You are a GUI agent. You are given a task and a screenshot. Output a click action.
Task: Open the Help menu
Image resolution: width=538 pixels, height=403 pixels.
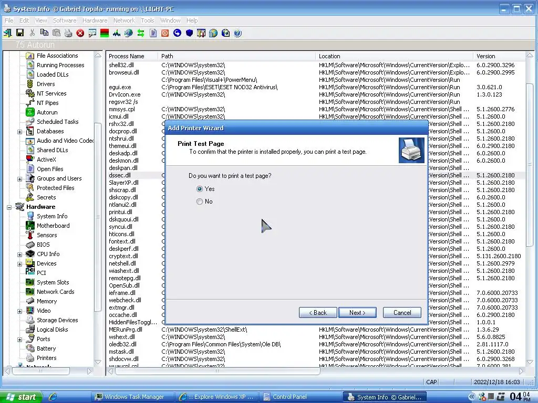click(x=192, y=20)
